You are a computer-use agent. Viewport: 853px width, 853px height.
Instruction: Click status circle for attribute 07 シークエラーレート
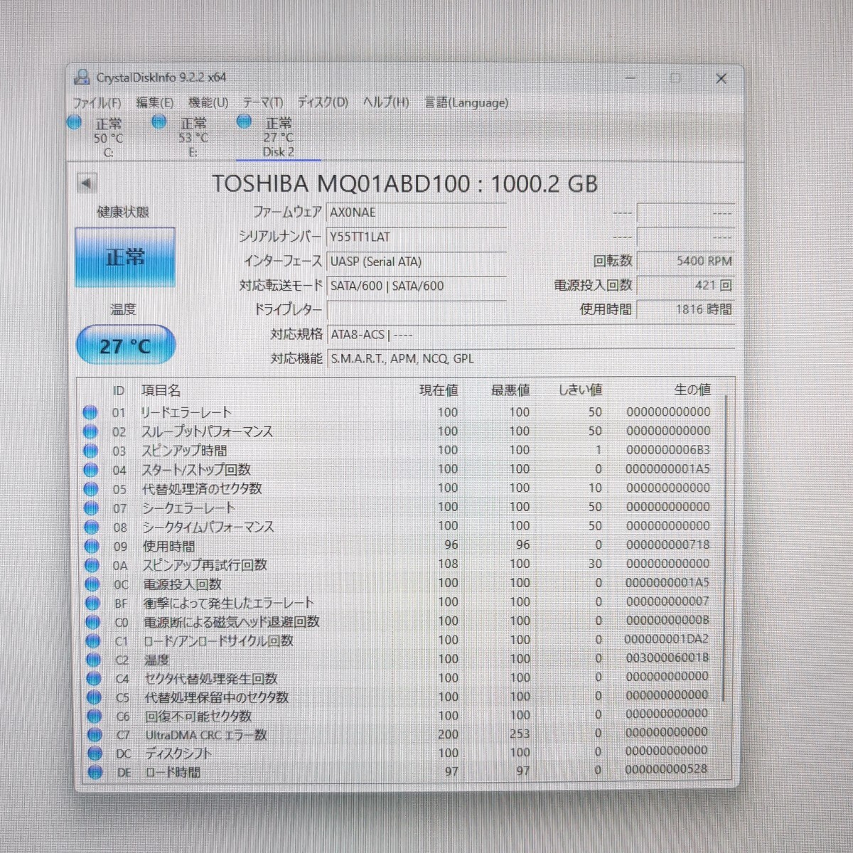91,508
